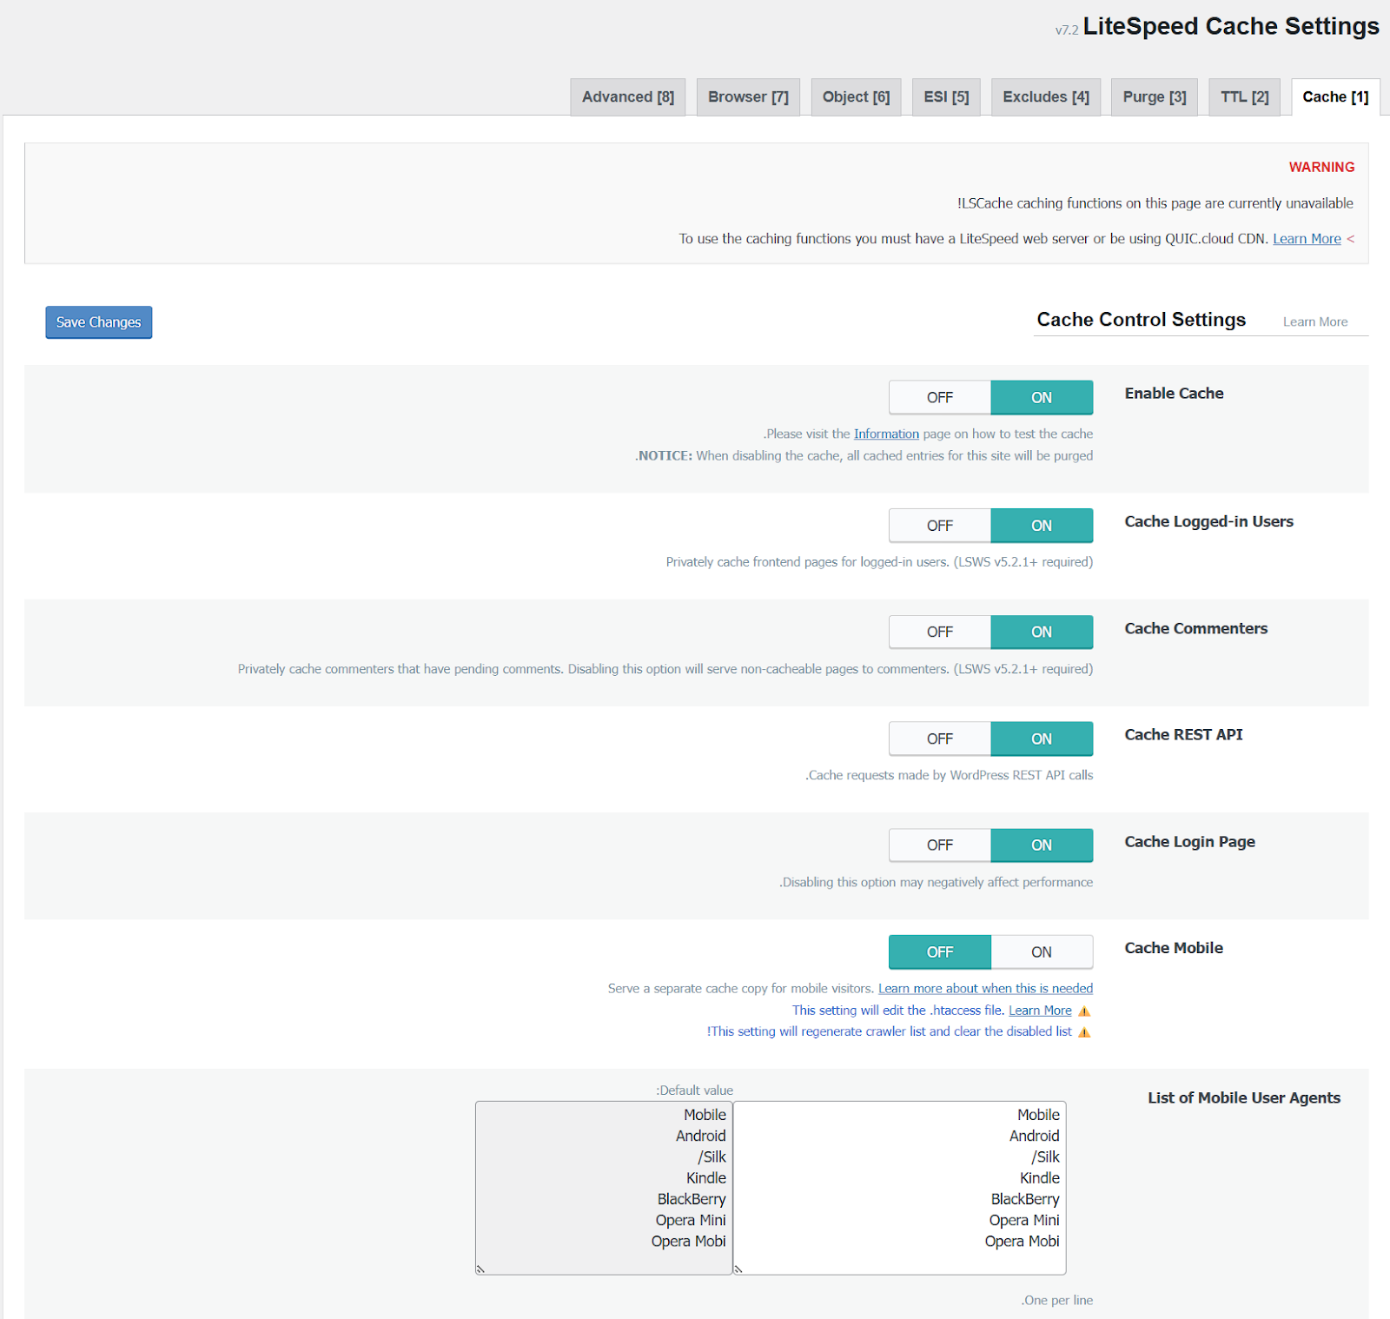Enable Cache Mobile with the ON button

click(x=1041, y=952)
